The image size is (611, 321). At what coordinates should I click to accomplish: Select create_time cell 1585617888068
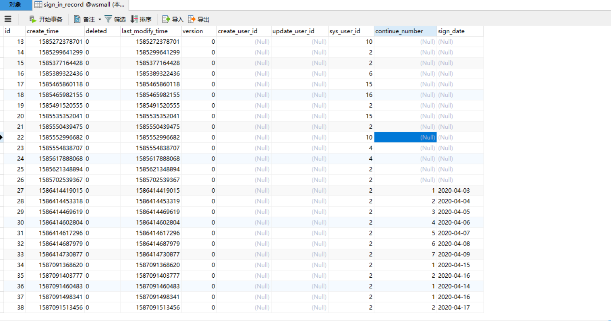(55, 159)
